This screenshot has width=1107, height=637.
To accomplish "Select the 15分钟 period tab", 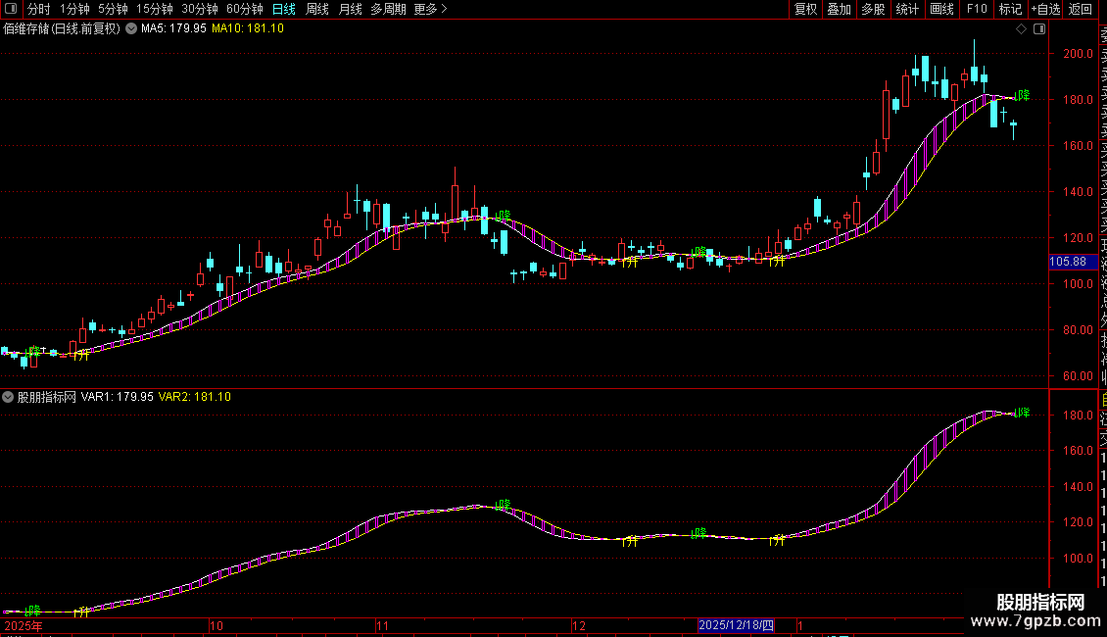I will [x=155, y=9].
